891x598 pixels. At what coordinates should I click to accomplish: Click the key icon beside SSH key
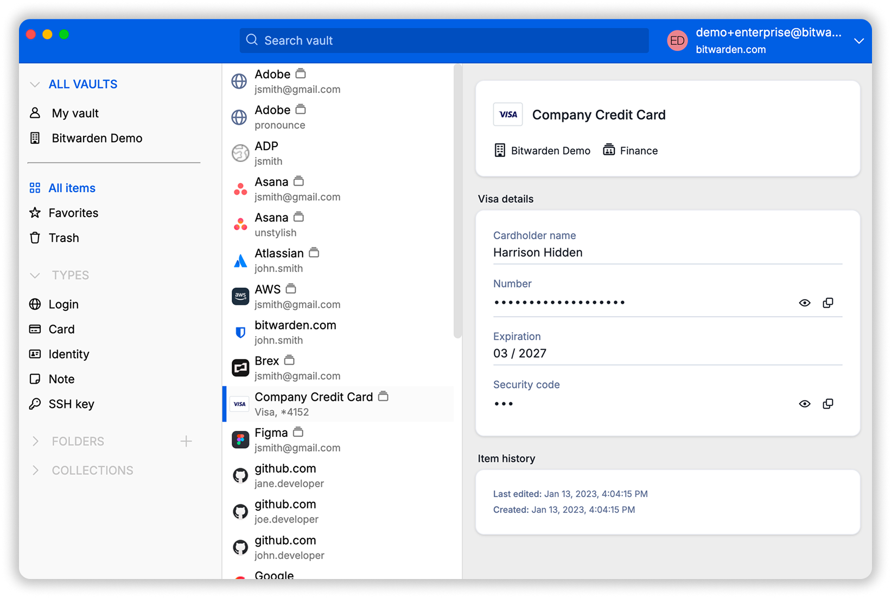(35, 404)
